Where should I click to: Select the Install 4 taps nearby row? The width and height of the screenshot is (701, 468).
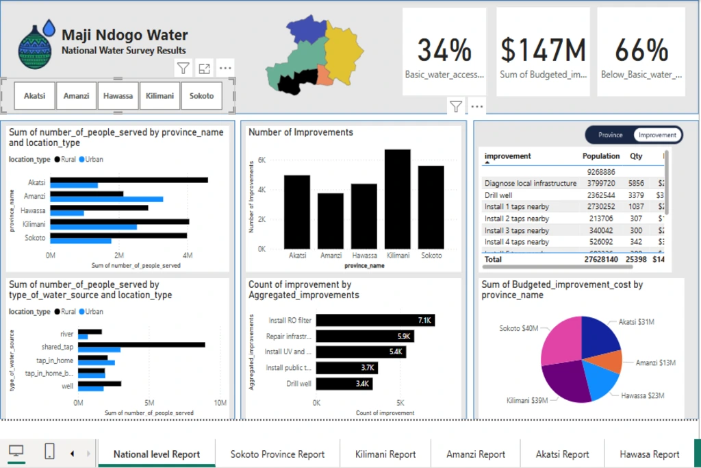click(x=574, y=242)
